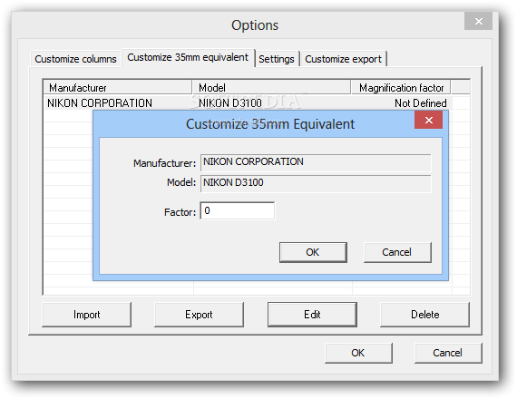
Task: Click the Delete button
Action: point(424,315)
